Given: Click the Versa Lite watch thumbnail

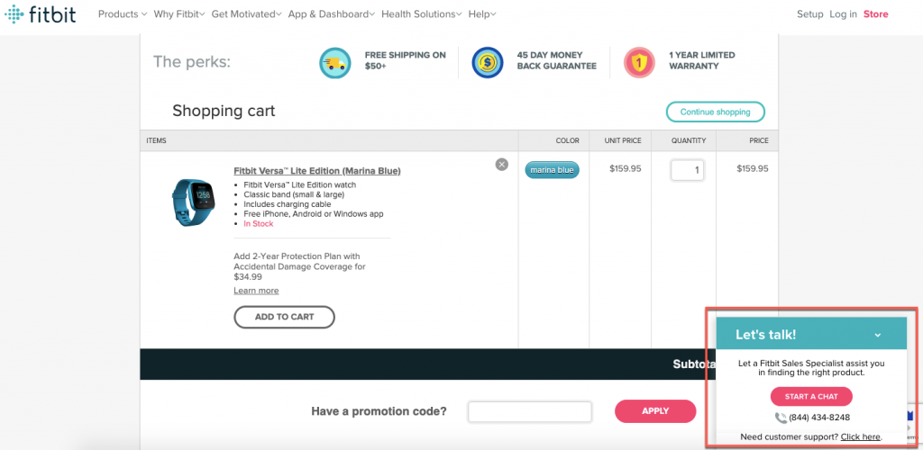Looking at the screenshot, I should (194, 202).
